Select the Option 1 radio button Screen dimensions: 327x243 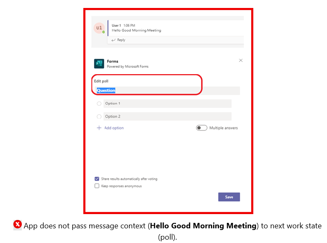click(x=99, y=103)
